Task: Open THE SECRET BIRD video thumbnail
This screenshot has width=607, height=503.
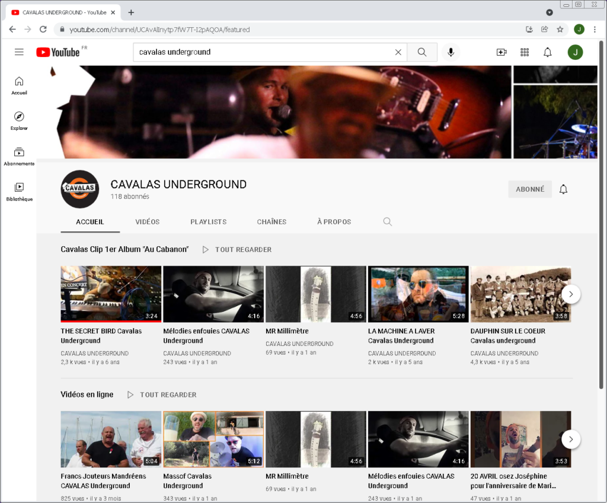Action: click(x=111, y=294)
